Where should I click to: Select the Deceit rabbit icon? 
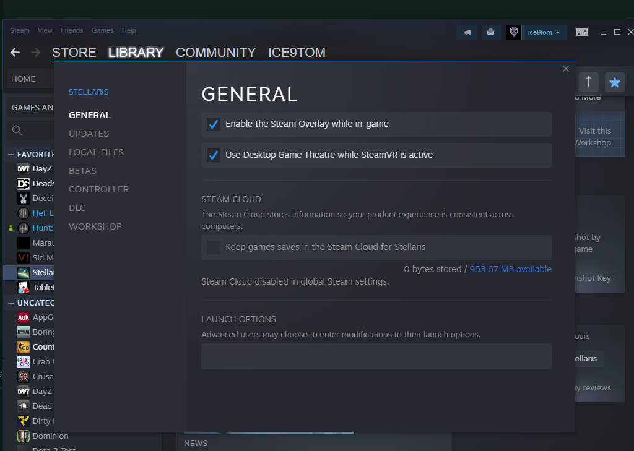24,199
